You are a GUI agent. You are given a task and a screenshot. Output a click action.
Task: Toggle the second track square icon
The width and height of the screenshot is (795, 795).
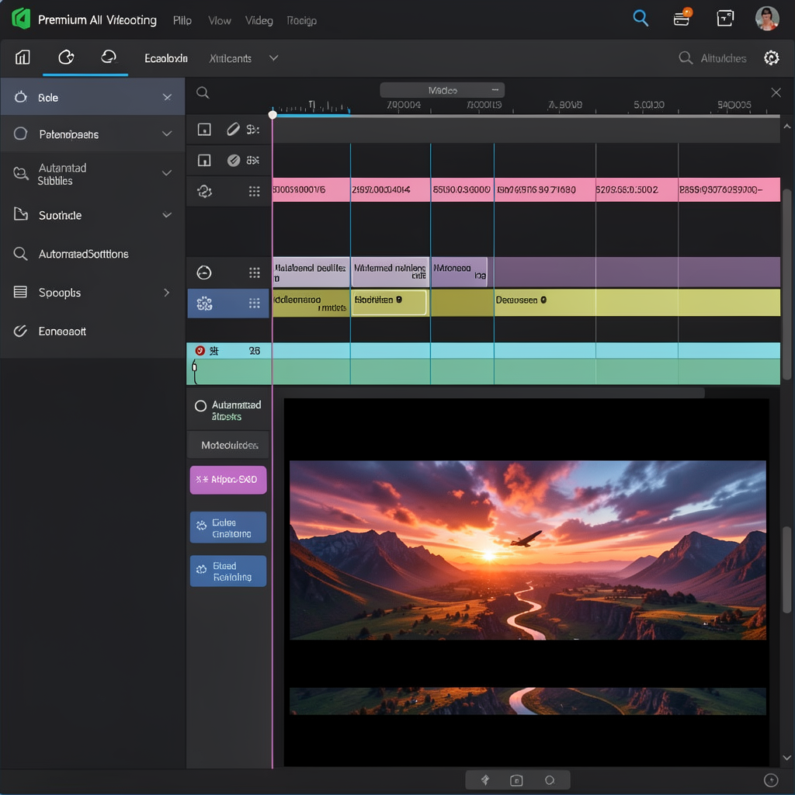tap(204, 160)
